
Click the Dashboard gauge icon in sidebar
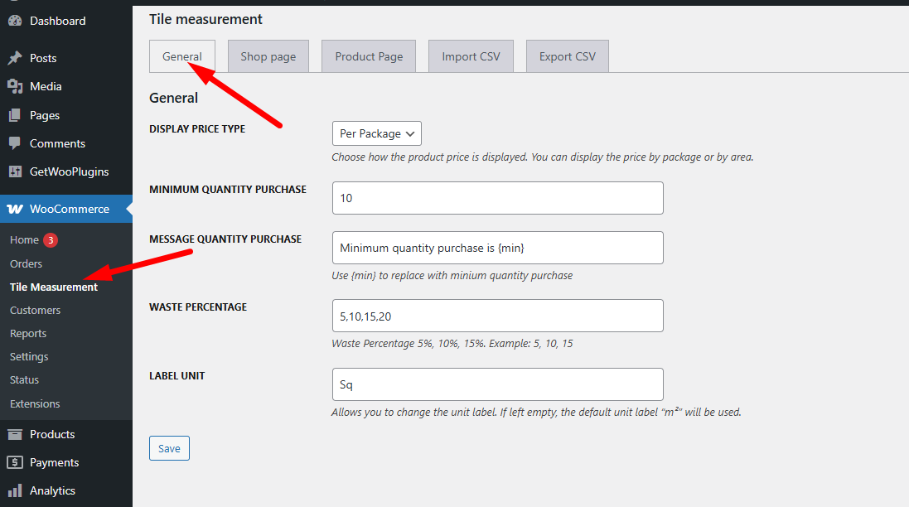(15, 21)
